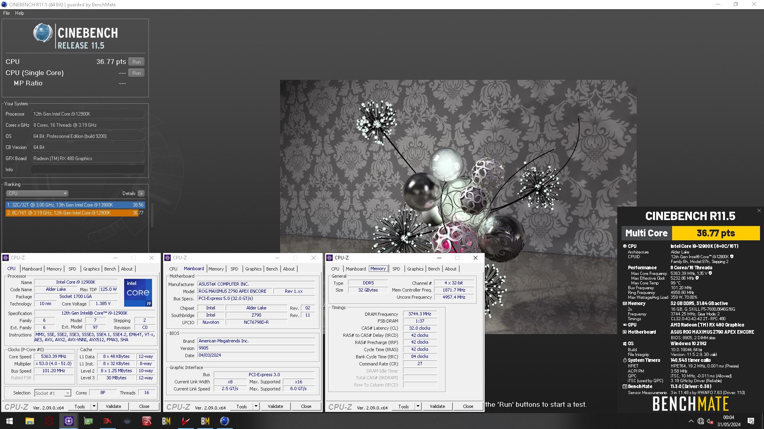Click the Processor field 12th Gen Intel Core i9-12900K

pos(88,114)
